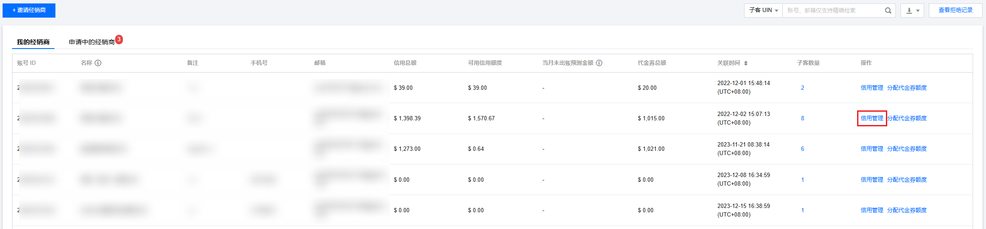Click 信用管理 for the $1,273.00 row
This screenshot has width=986, height=229.
pyautogui.click(x=872, y=149)
